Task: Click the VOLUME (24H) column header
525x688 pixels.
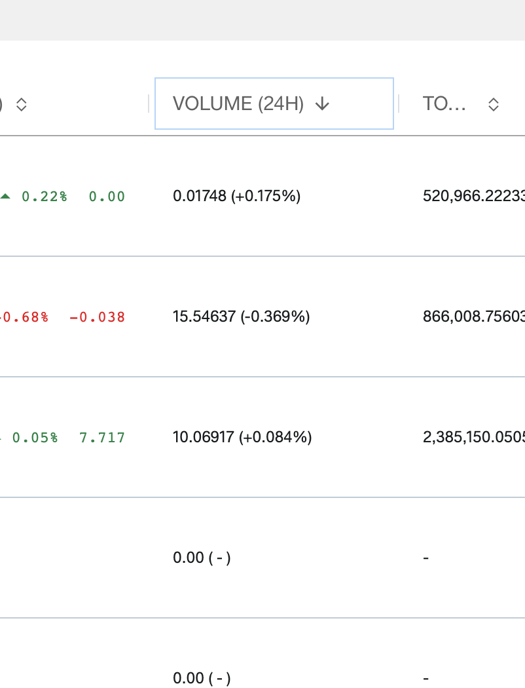Action: click(x=274, y=104)
